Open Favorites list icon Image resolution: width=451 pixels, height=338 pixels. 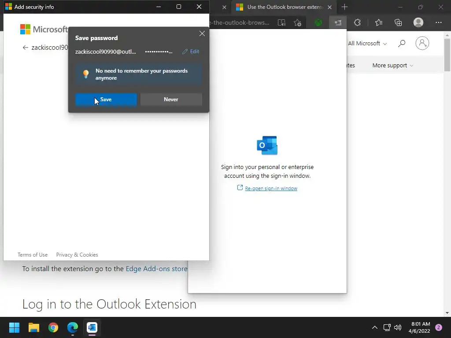379,22
